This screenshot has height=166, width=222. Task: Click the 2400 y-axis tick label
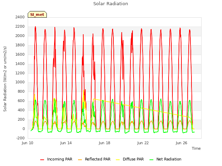pos(20,17)
